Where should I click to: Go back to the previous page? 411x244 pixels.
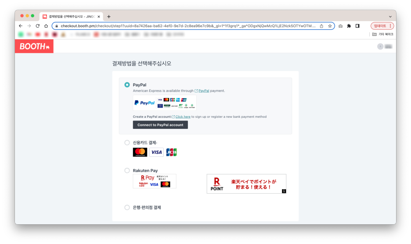(x=21, y=26)
